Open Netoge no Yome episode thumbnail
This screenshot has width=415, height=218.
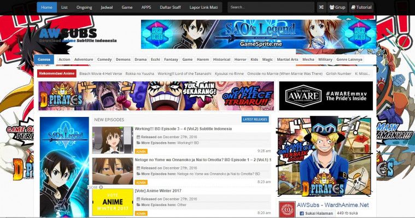(x=113, y=171)
